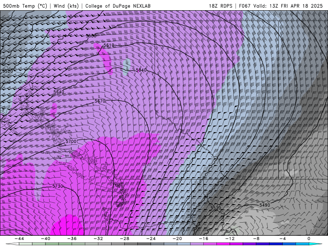This screenshot has width=328, height=246.
Task: Click the -16 colorbar scale label
Action: click(x=203, y=239)
